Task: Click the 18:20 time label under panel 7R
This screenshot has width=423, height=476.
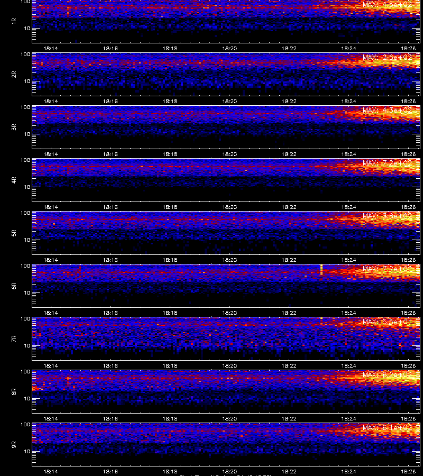Action: pos(229,365)
